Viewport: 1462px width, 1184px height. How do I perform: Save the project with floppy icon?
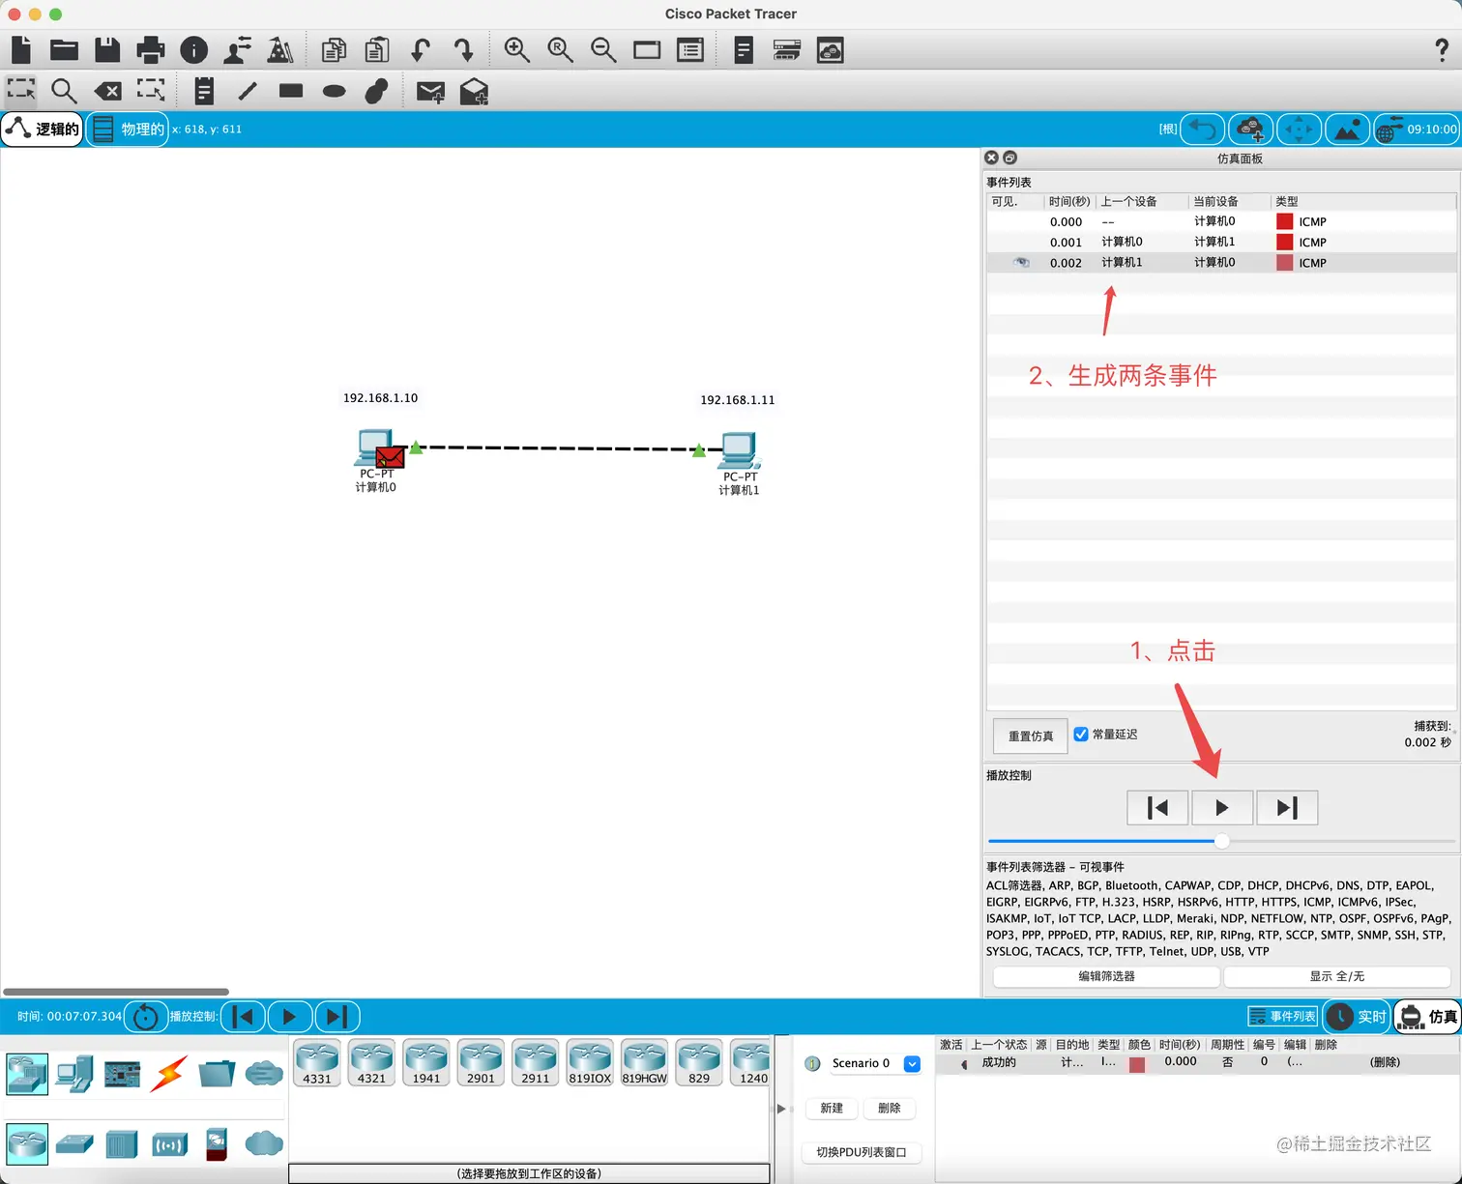[x=107, y=49]
